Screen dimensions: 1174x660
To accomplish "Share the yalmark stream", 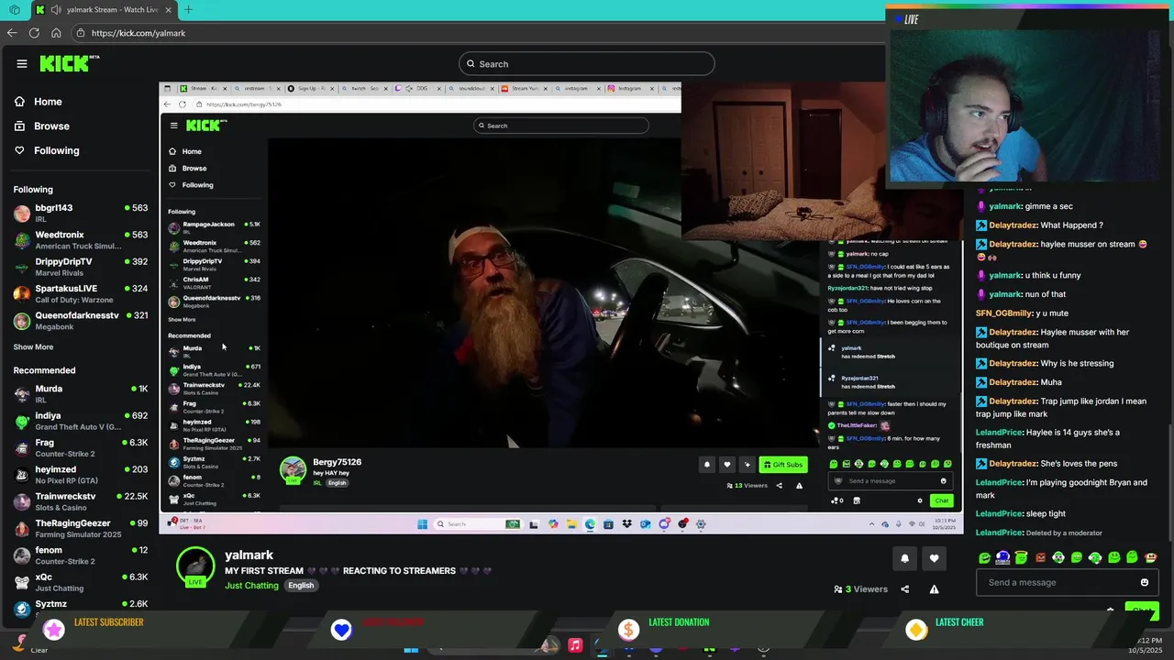I will point(905,589).
